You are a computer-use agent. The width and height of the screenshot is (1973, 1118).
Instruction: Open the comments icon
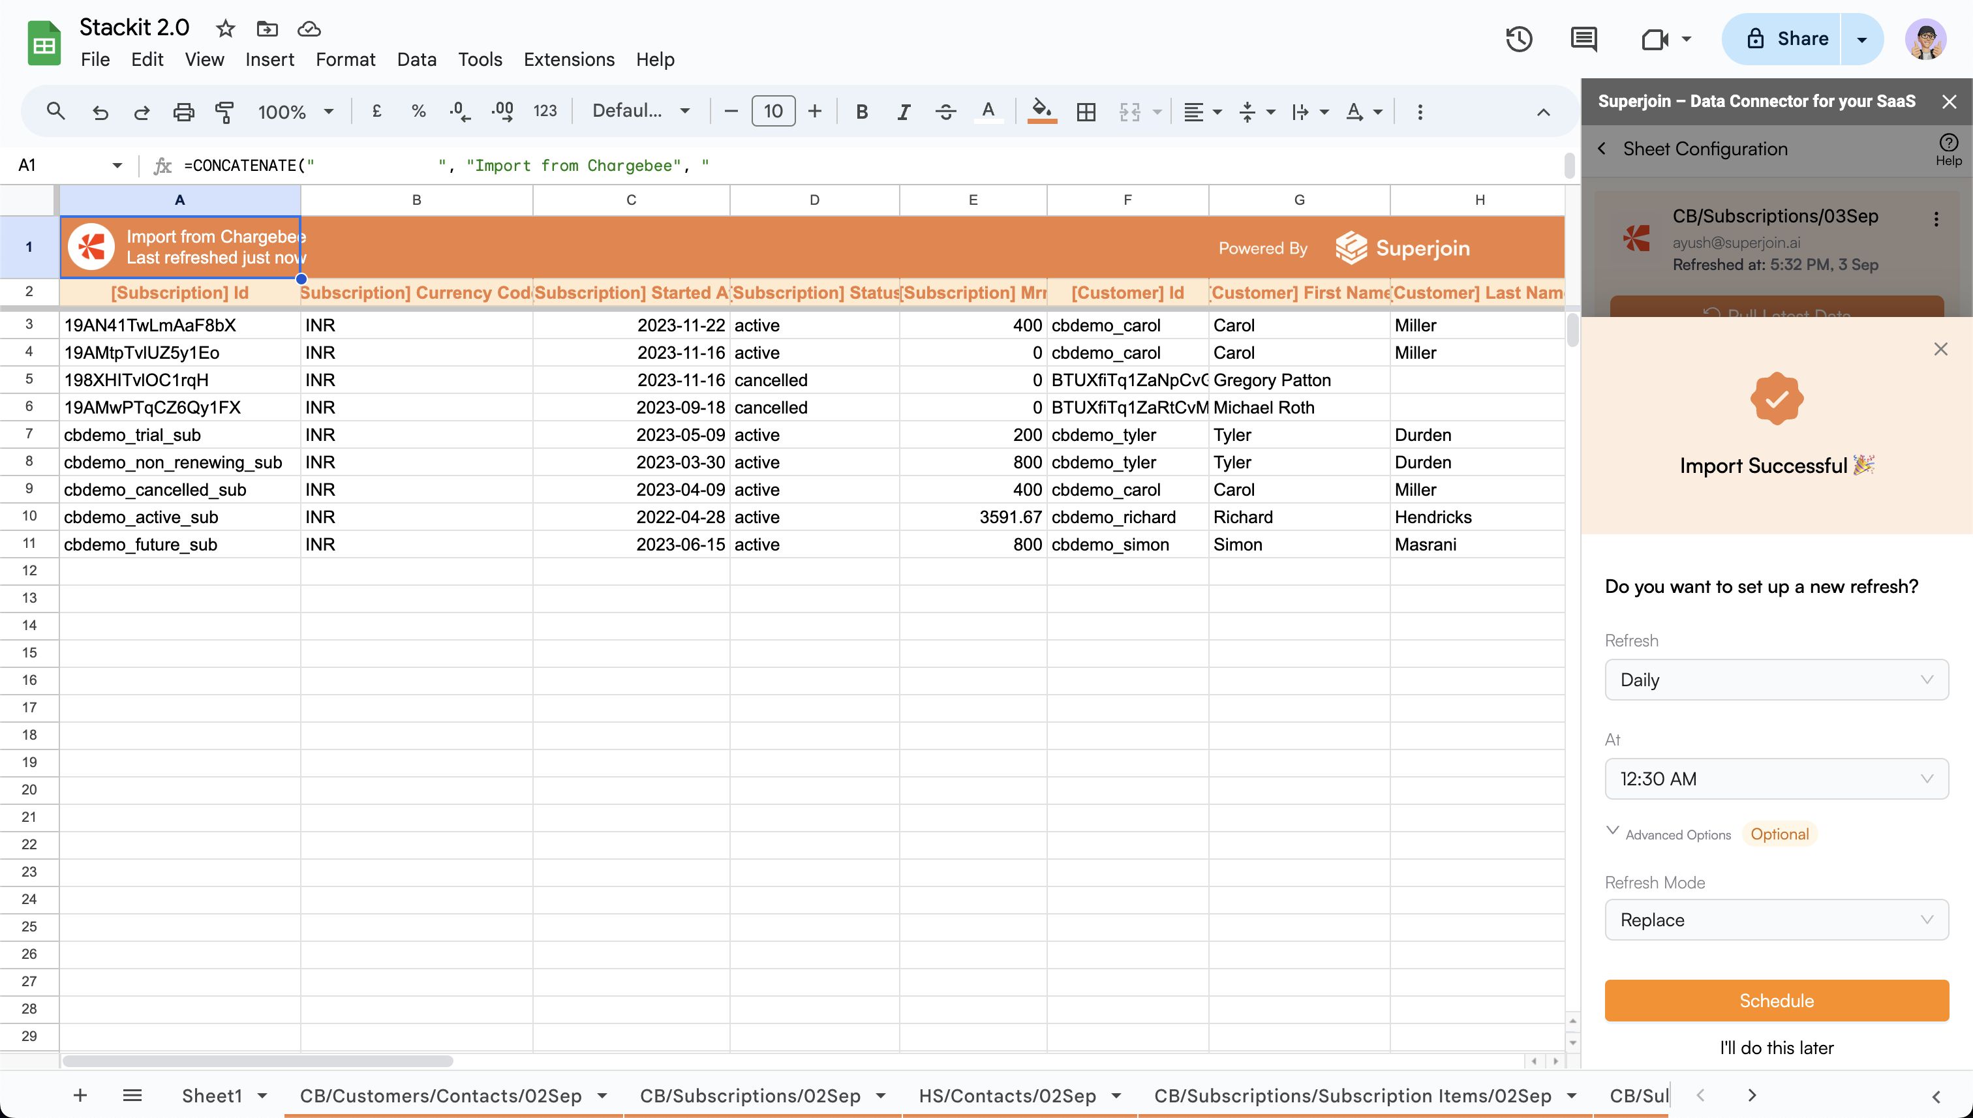[1583, 39]
